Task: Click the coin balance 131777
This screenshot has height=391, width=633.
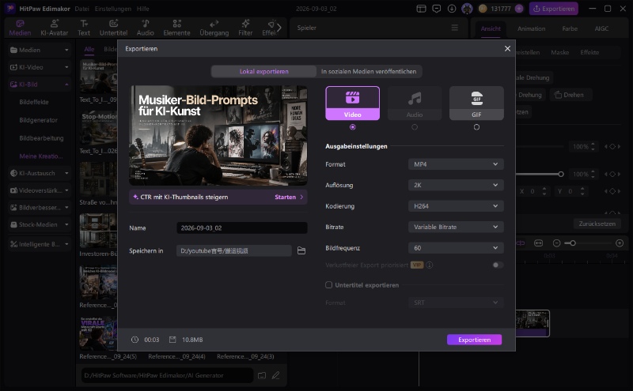Action: pyautogui.click(x=501, y=9)
